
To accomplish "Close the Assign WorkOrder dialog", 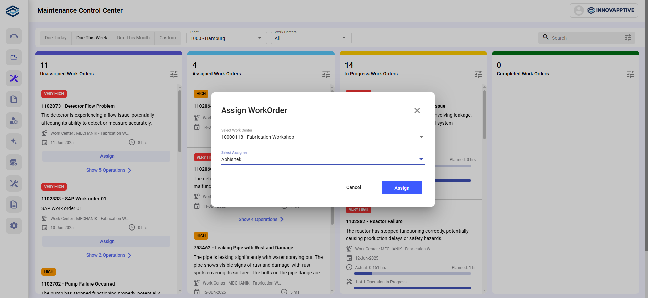I will click(x=417, y=111).
